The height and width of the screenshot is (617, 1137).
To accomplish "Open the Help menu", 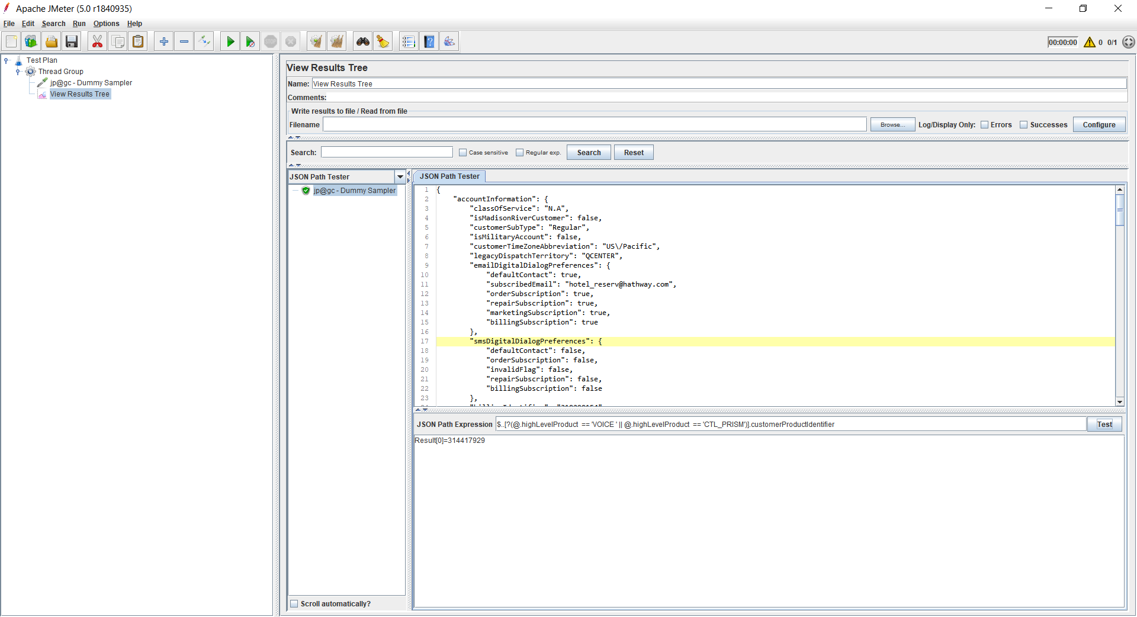I will [134, 24].
